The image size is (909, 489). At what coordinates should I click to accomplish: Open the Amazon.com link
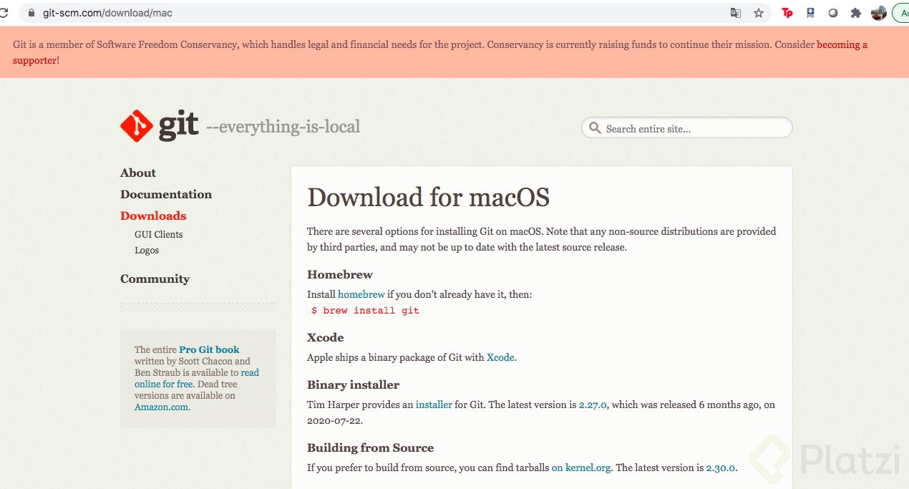pyautogui.click(x=162, y=407)
